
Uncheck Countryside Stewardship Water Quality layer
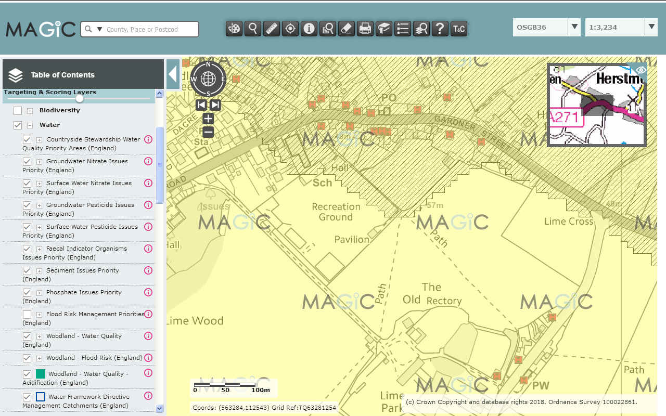coord(27,140)
